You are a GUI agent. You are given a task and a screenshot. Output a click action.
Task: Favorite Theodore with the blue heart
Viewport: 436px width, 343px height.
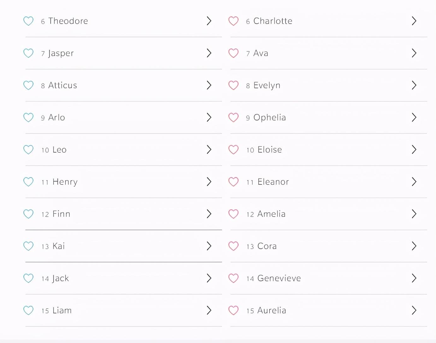tap(28, 21)
